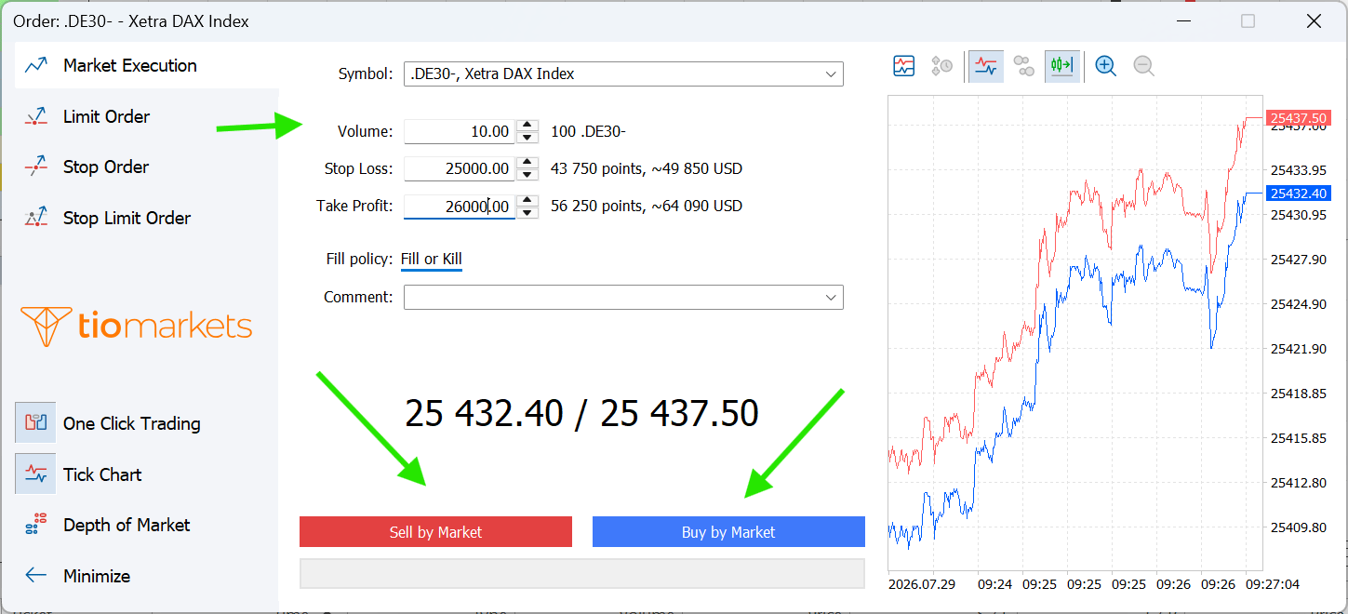Click the 09:27:04 time label
The width and height of the screenshot is (1348, 614).
[1274, 585]
